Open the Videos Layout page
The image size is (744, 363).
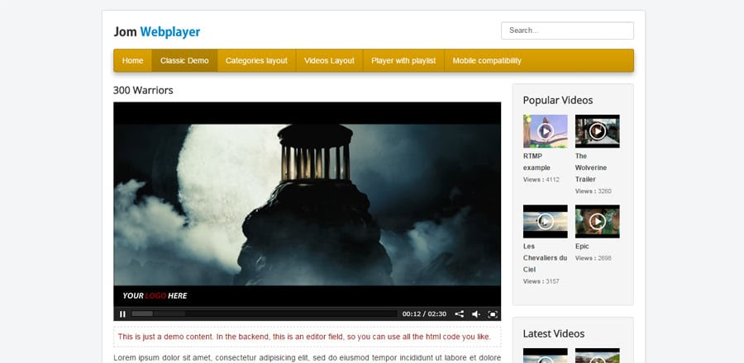click(329, 60)
